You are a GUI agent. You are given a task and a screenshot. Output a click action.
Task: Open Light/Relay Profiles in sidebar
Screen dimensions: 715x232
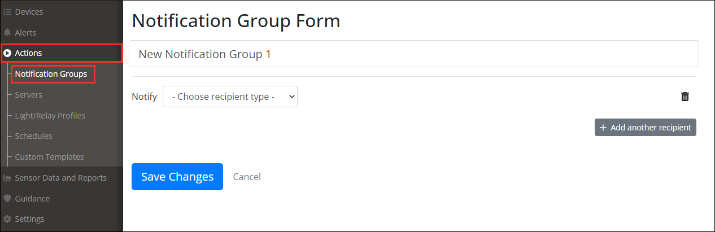coord(50,116)
